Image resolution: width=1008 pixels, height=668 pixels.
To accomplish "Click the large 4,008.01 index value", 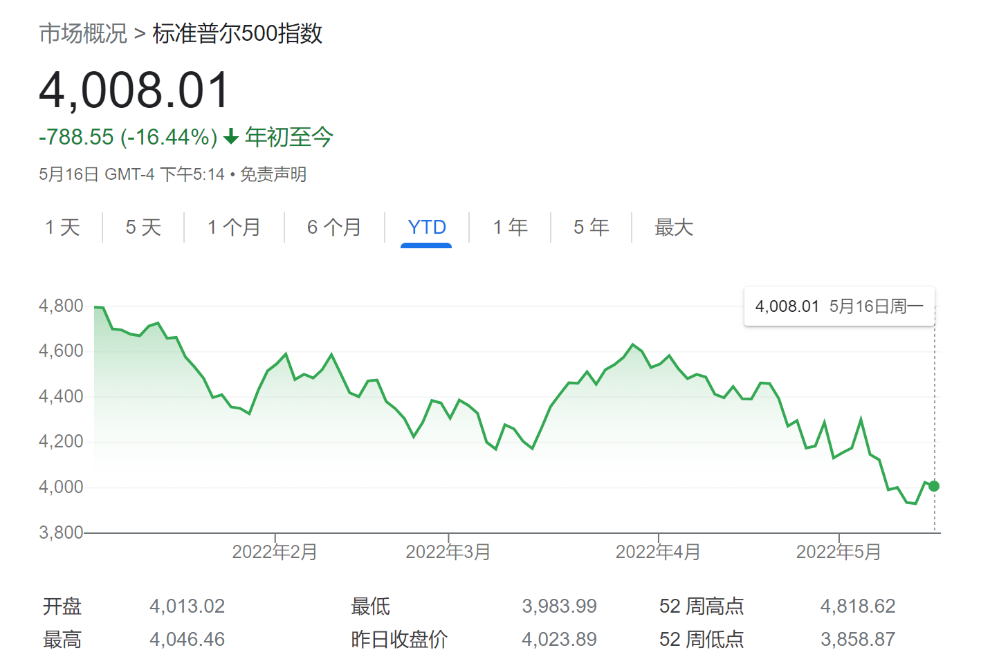I will [134, 90].
